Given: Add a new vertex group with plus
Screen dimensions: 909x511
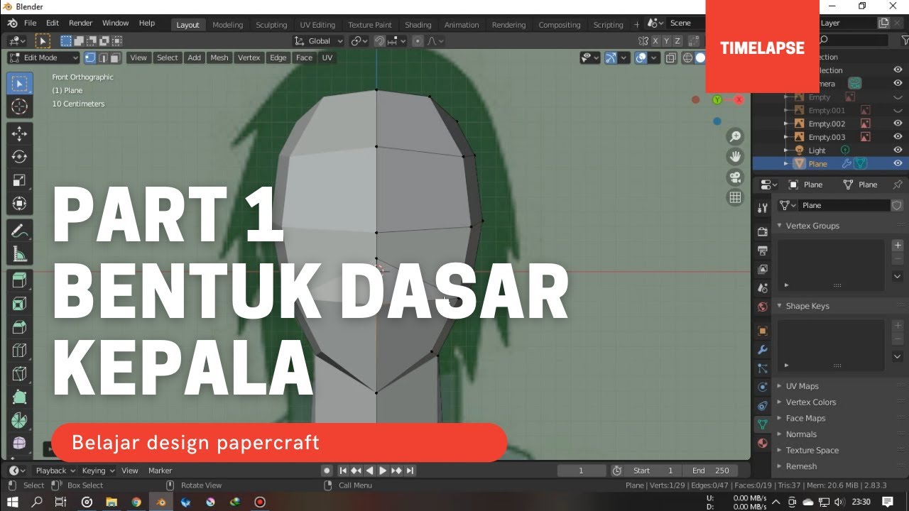Looking at the screenshot, I should pos(898,245).
